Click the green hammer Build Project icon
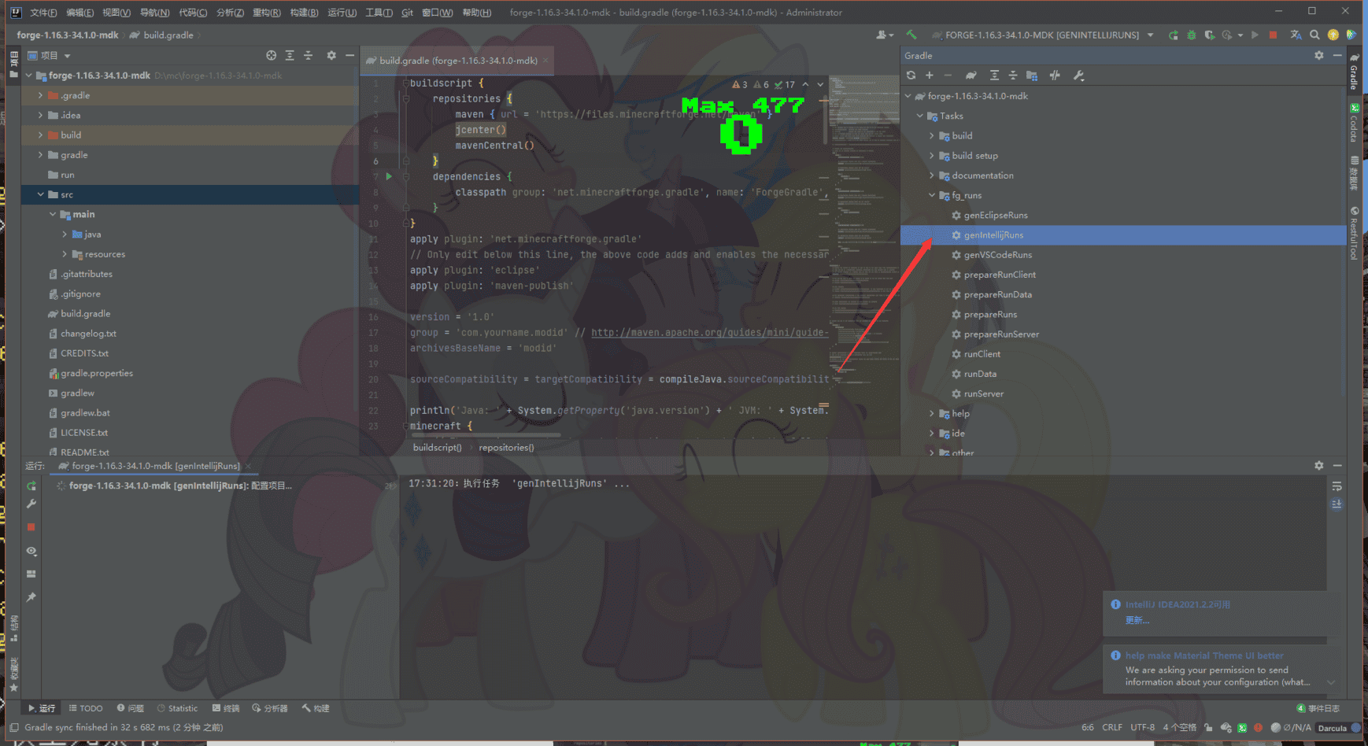The height and width of the screenshot is (746, 1368). 911,35
